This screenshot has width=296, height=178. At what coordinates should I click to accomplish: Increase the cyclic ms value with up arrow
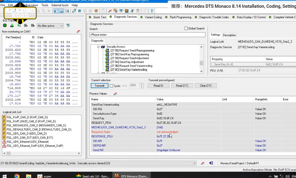point(142,84)
